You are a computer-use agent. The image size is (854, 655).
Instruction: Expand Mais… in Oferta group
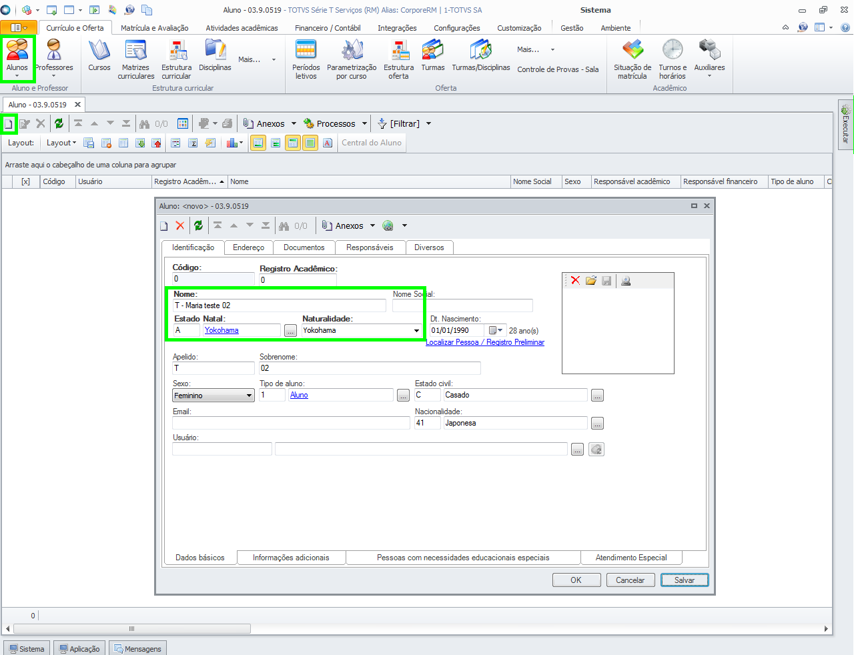pyautogui.click(x=536, y=49)
